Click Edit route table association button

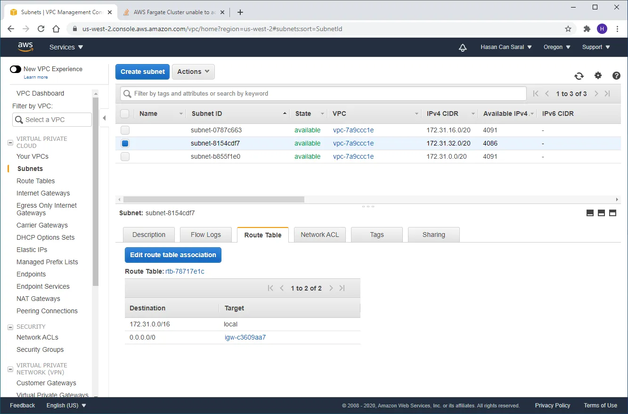click(x=173, y=255)
